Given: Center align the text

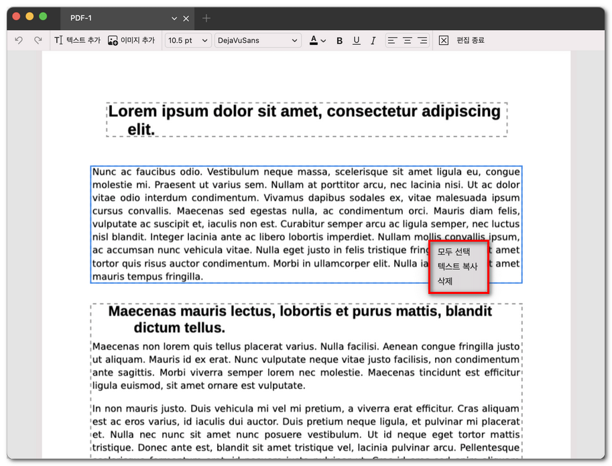Looking at the screenshot, I should tap(408, 41).
